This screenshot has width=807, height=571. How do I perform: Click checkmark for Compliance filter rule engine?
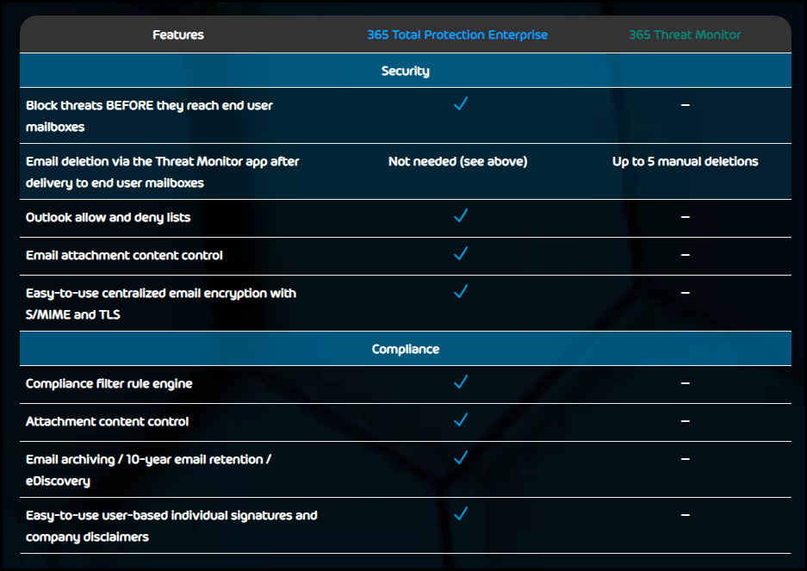point(461,382)
